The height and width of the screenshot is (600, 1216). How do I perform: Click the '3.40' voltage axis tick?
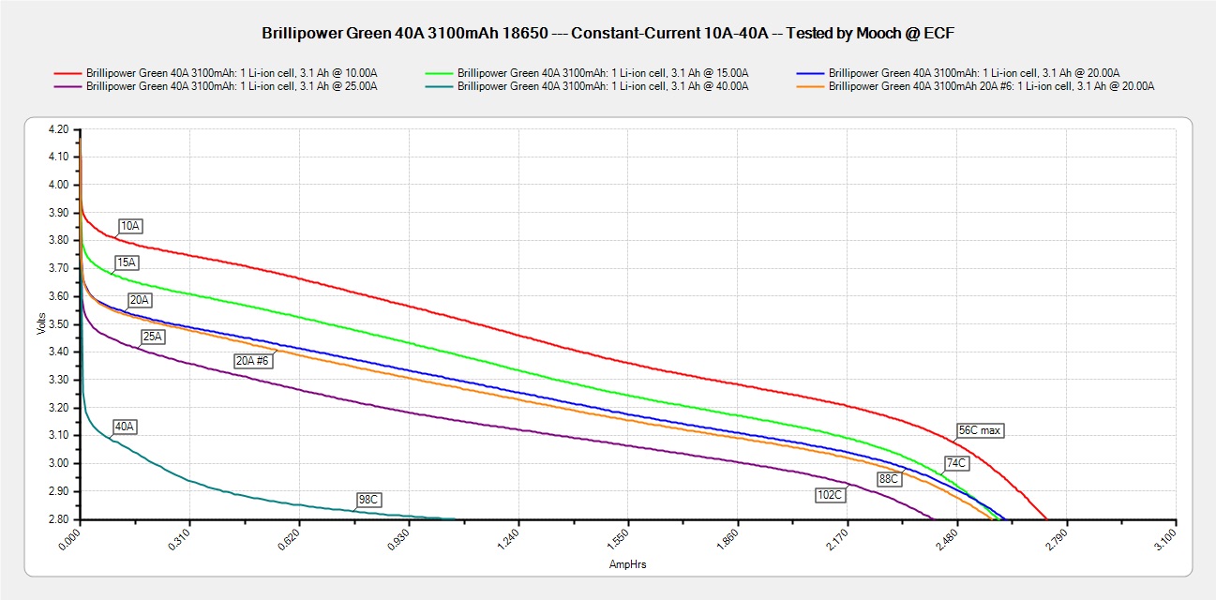click(58, 352)
